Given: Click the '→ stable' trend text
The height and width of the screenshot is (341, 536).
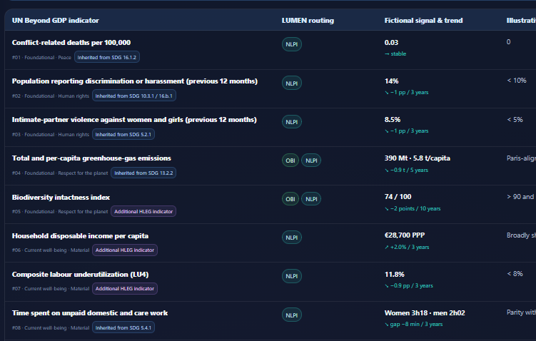Looking at the screenshot, I should coord(395,54).
